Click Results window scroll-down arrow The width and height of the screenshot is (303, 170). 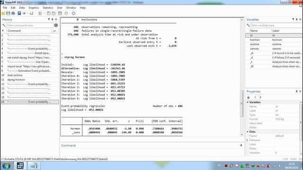(x=241, y=135)
